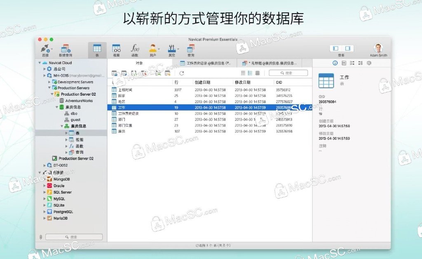The image size is (422, 259).
Task: Collapse the Navicat Cloud tree node
Action: [40, 63]
